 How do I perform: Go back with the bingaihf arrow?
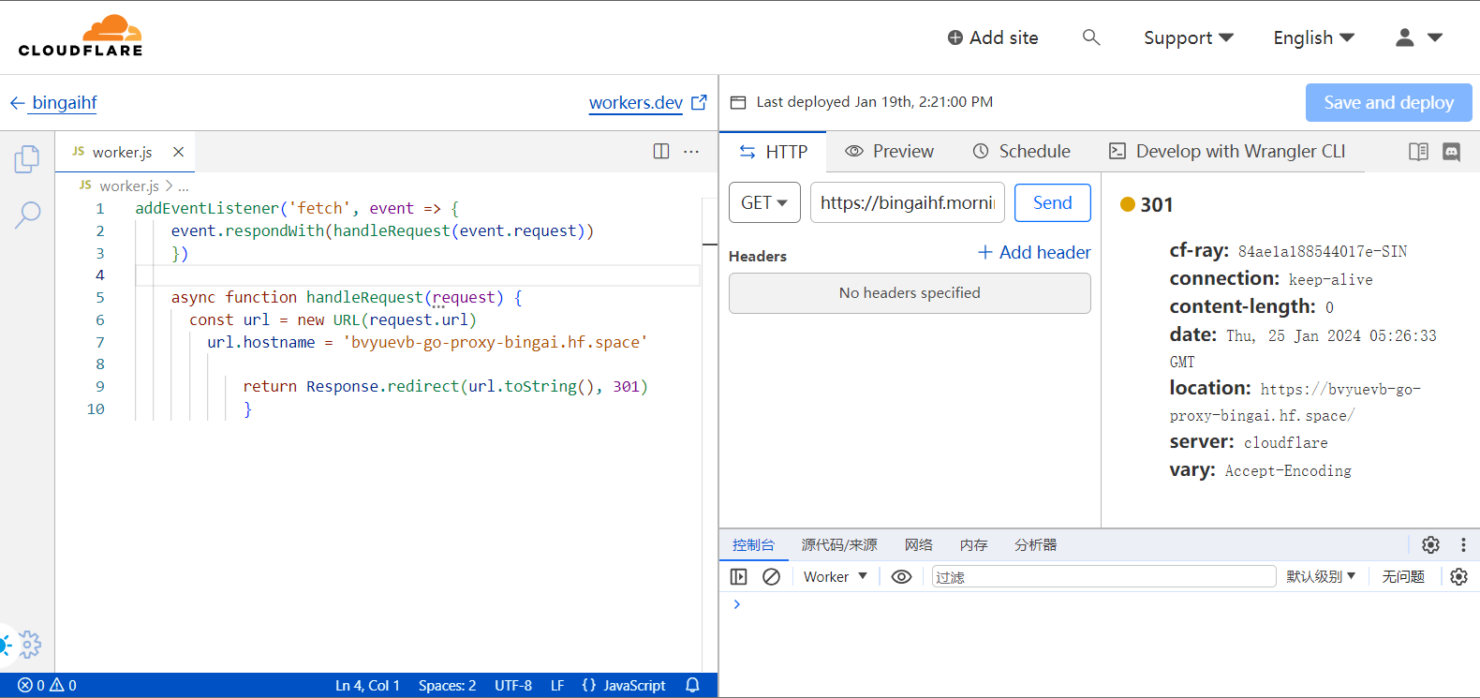17,103
